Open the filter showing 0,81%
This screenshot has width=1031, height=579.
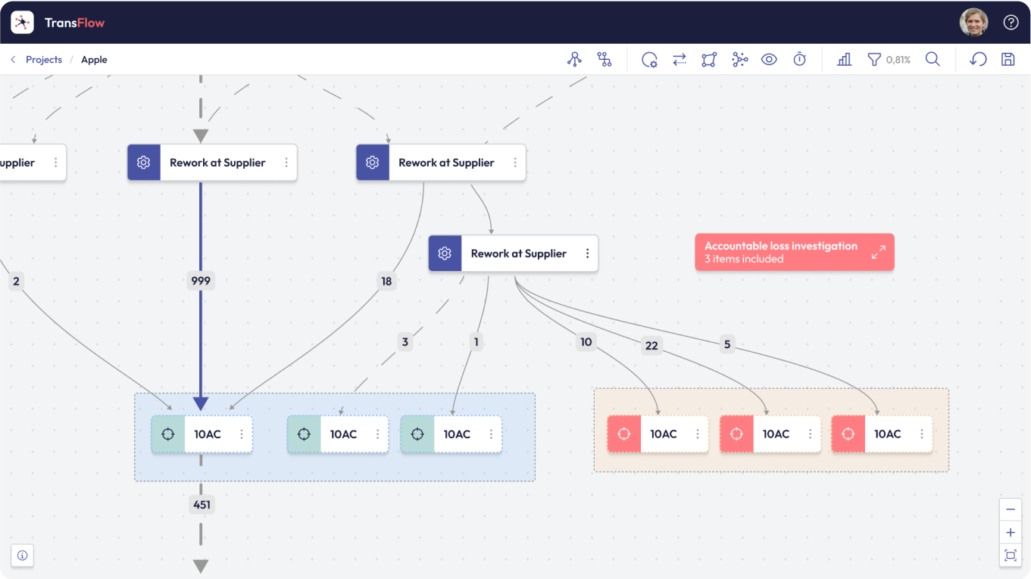pyautogui.click(x=889, y=59)
